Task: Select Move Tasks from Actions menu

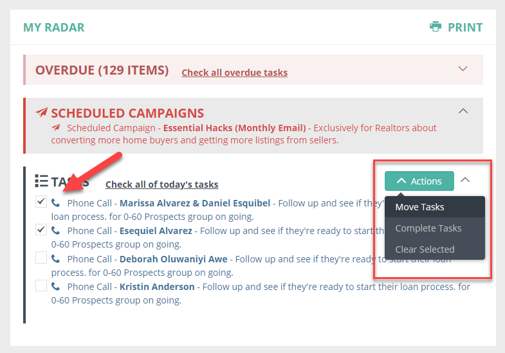Action: [x=420, y=207]
